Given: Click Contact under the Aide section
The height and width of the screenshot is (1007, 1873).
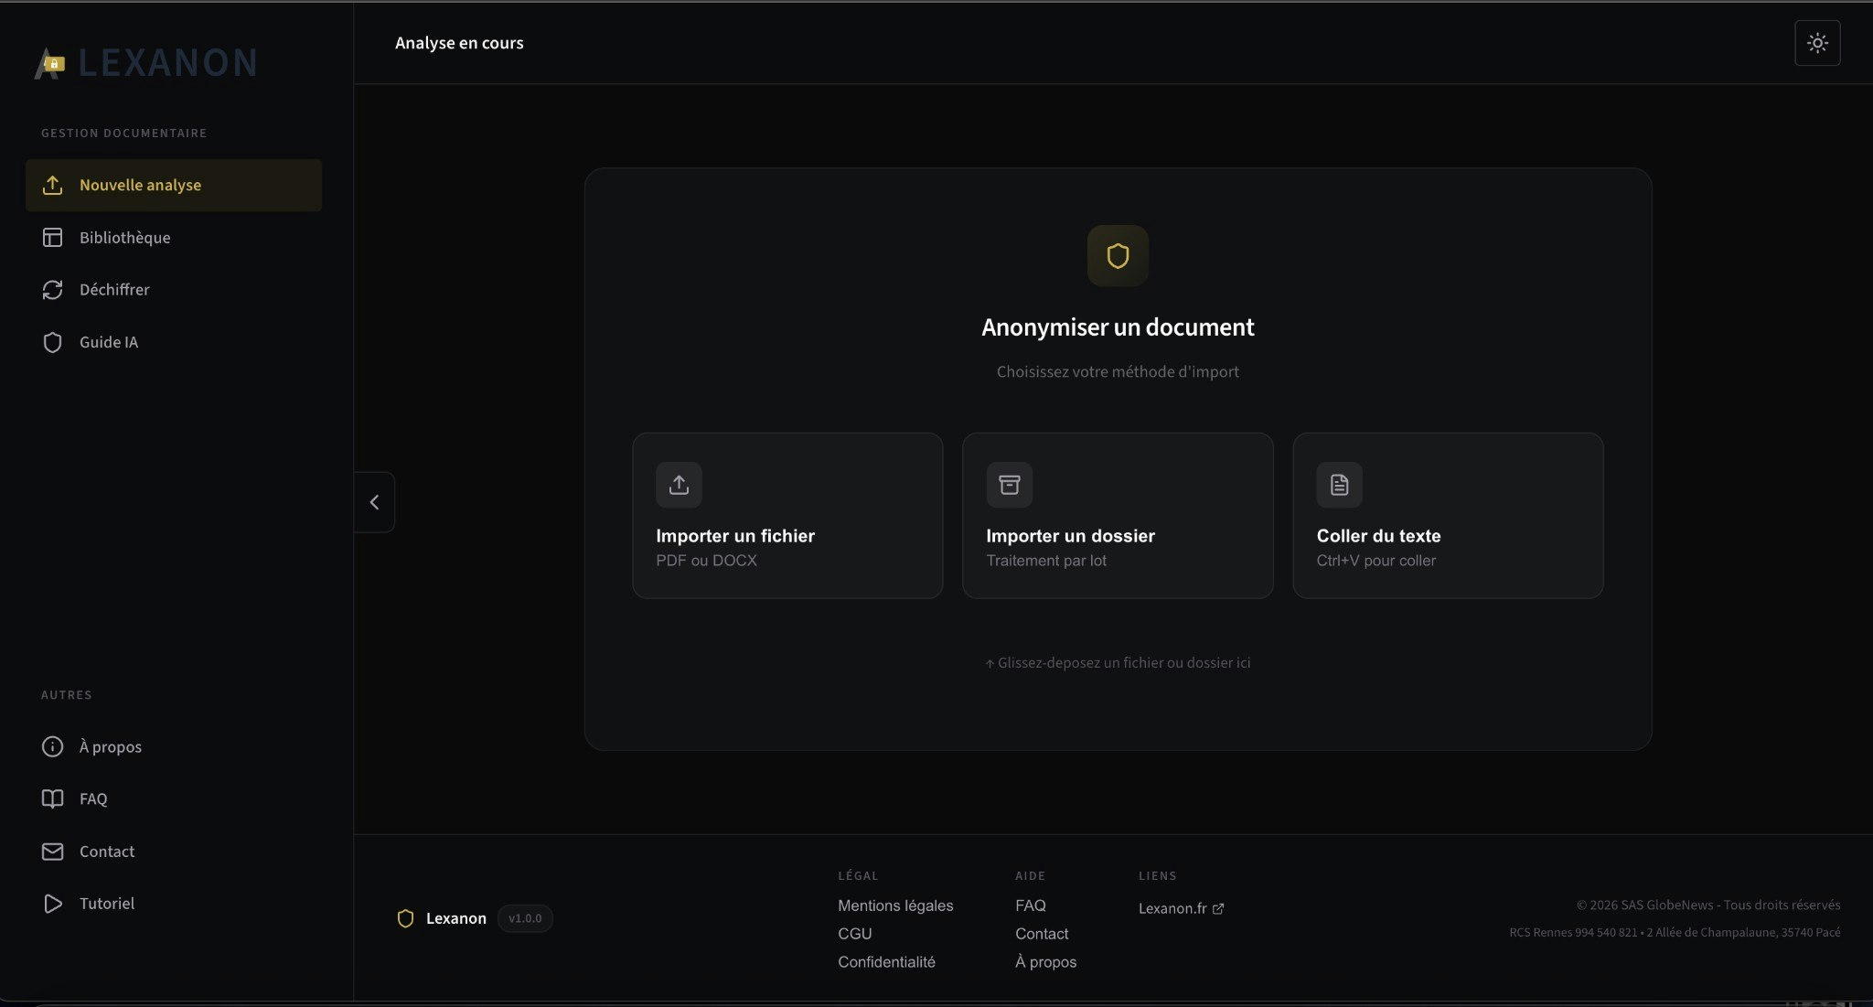Looking at the screenshot, I should click(x=1041, y=933).
